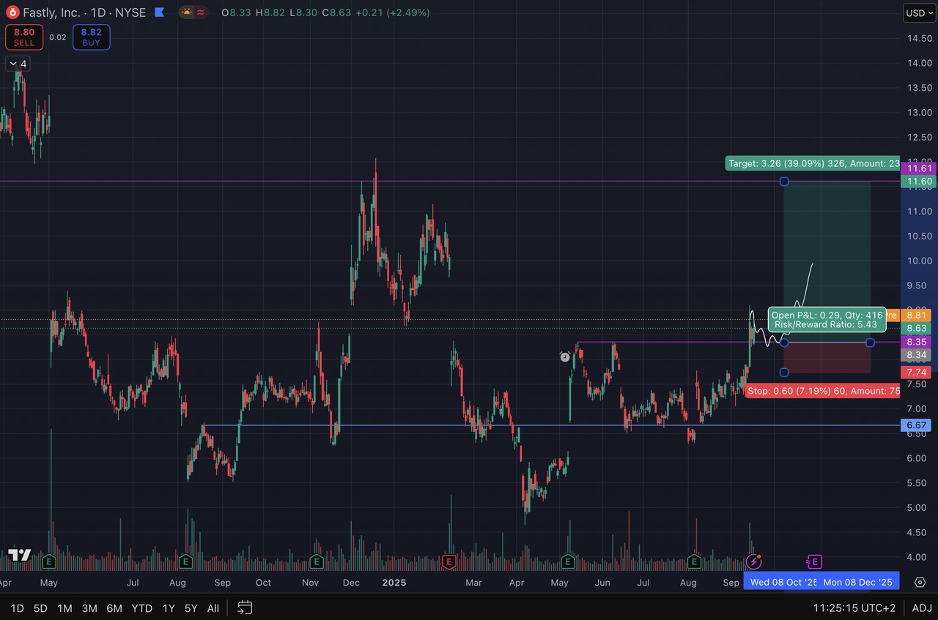
Task: Click the low value L8.30
Action: point(304,12)
